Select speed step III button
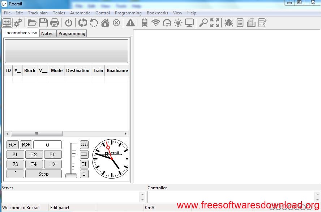The image size is (321, 212). coord(84,154)
